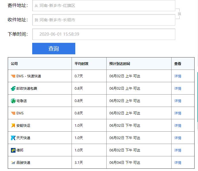Click the 德邦 logo icon

[x=13, y=150]
